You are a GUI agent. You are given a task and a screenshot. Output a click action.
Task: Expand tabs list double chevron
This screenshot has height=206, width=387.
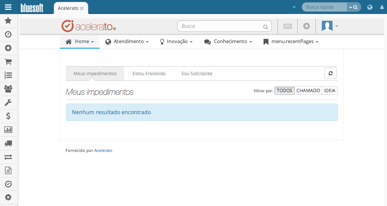point(294,7)
